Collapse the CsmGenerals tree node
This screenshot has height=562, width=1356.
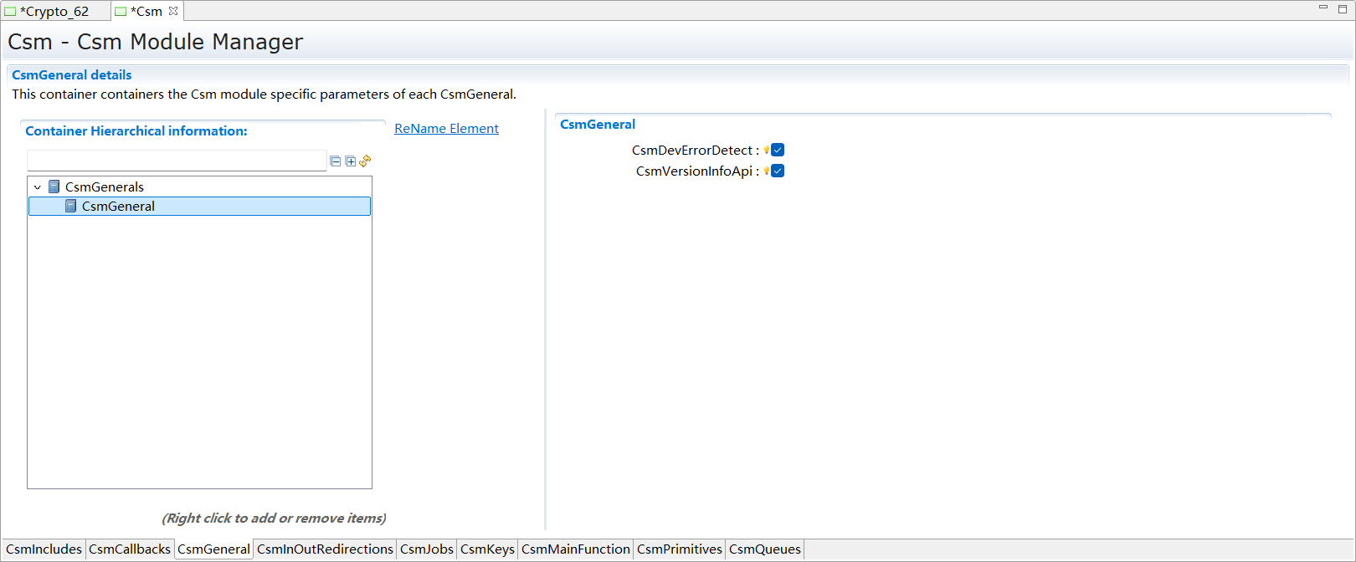tap(38, 187)
